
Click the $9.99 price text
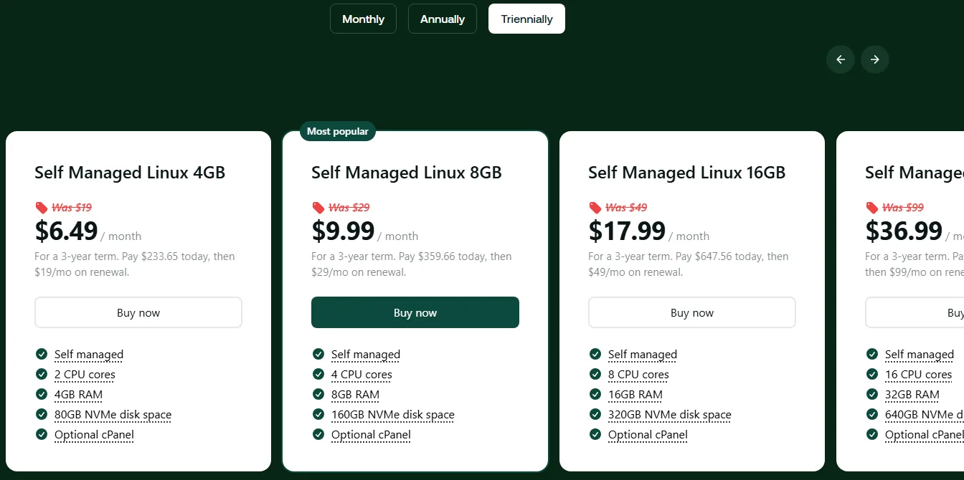point(343,231)
